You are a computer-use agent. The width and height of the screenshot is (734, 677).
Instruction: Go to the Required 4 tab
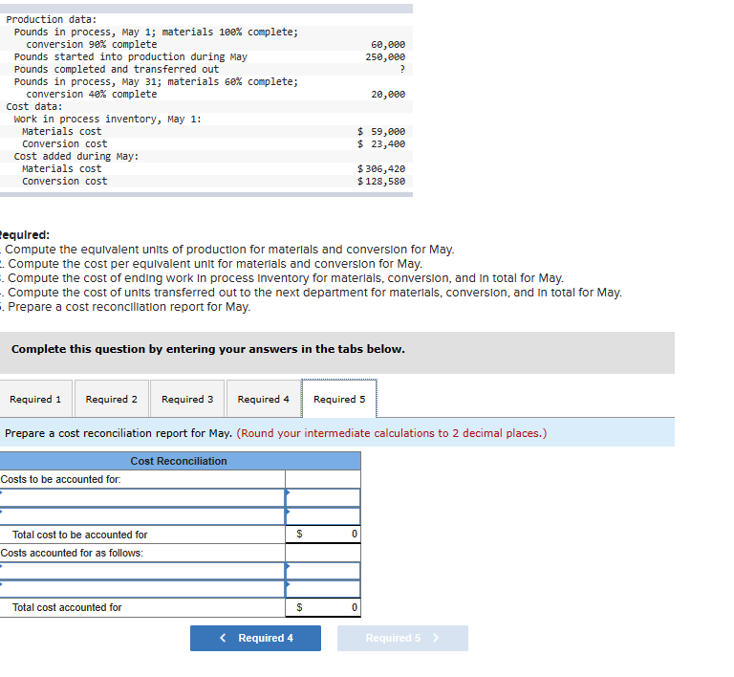[263, 399]
